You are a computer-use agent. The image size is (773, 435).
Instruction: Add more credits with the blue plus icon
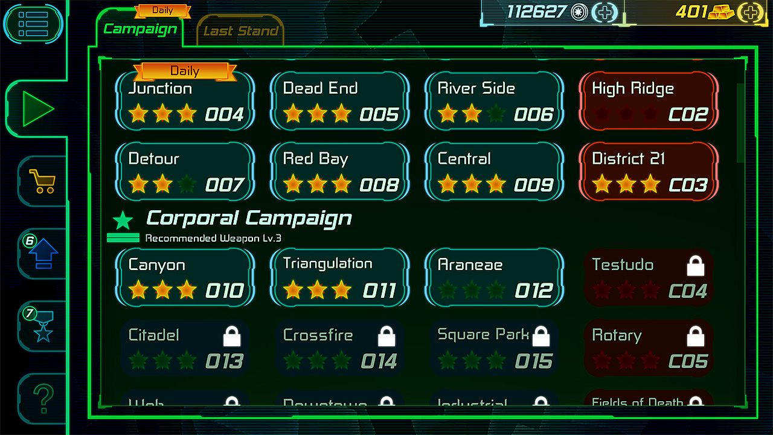point(605,12)
